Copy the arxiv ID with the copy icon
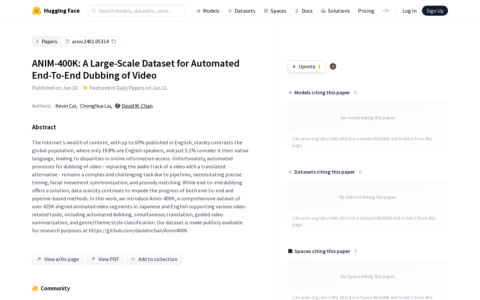Viewport: 480px width, 300px height. click(x=114, y=41)
